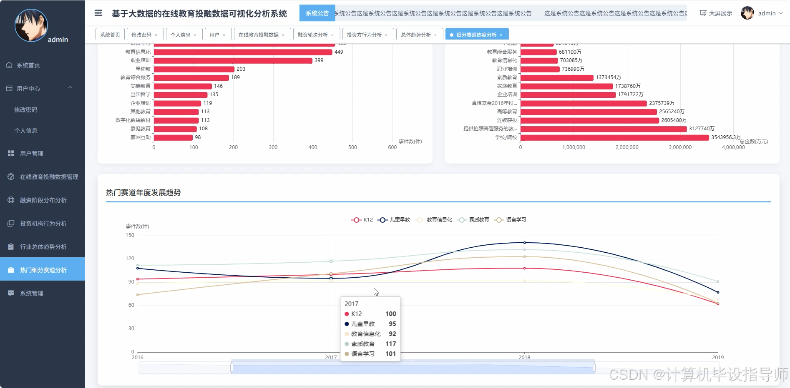Image resolution: width=790 pixels, height=388 pixels.
Task: Open the admin account dropdown arrow
Action: tap(781, 13)
